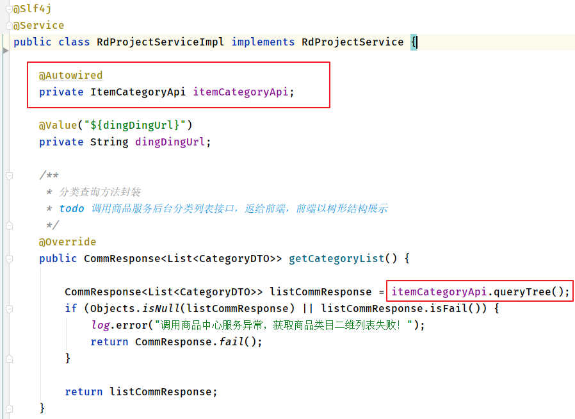Place the cursor on the @Override annotation
Viewport: 575px width, 419px height.
(67, 242)
